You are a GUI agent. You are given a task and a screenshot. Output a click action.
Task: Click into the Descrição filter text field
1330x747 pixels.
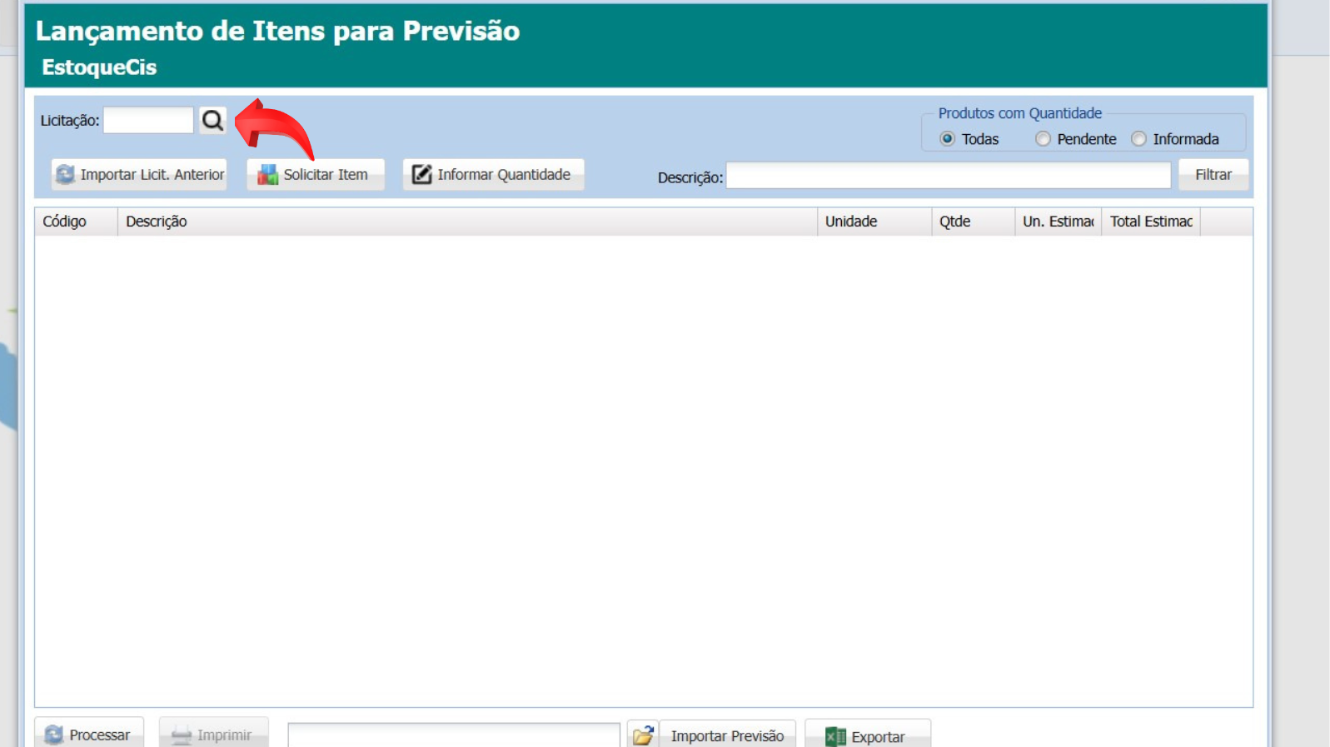[x=948, y=176]
